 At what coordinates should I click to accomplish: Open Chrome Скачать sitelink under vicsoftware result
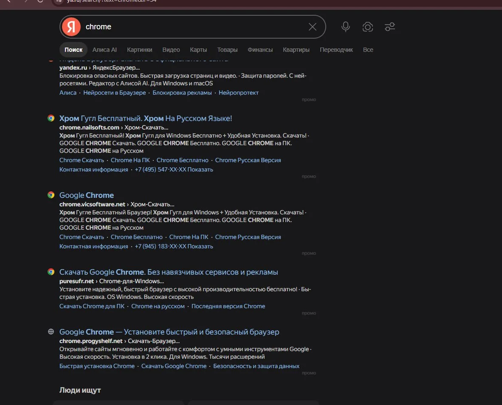point(82,237)
